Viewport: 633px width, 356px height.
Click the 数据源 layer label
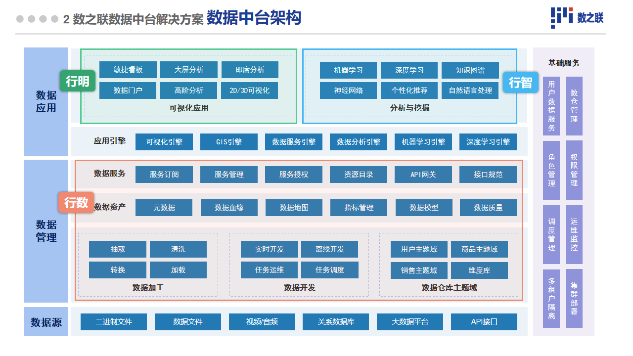point(46,322)
